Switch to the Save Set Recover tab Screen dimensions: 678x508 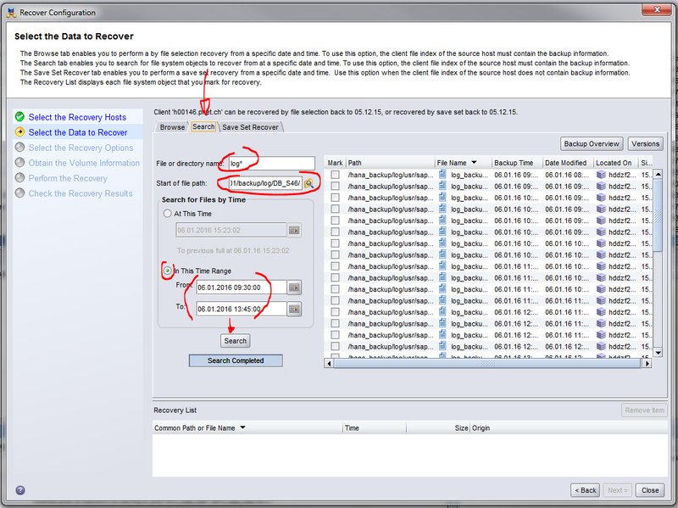click(248, 126)
